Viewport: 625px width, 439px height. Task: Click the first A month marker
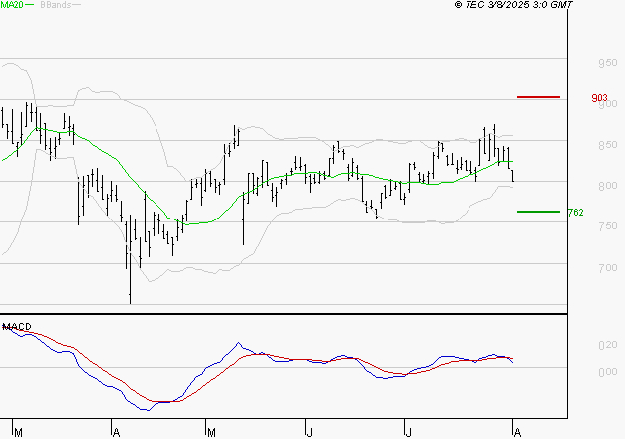[x=116, y=433]
